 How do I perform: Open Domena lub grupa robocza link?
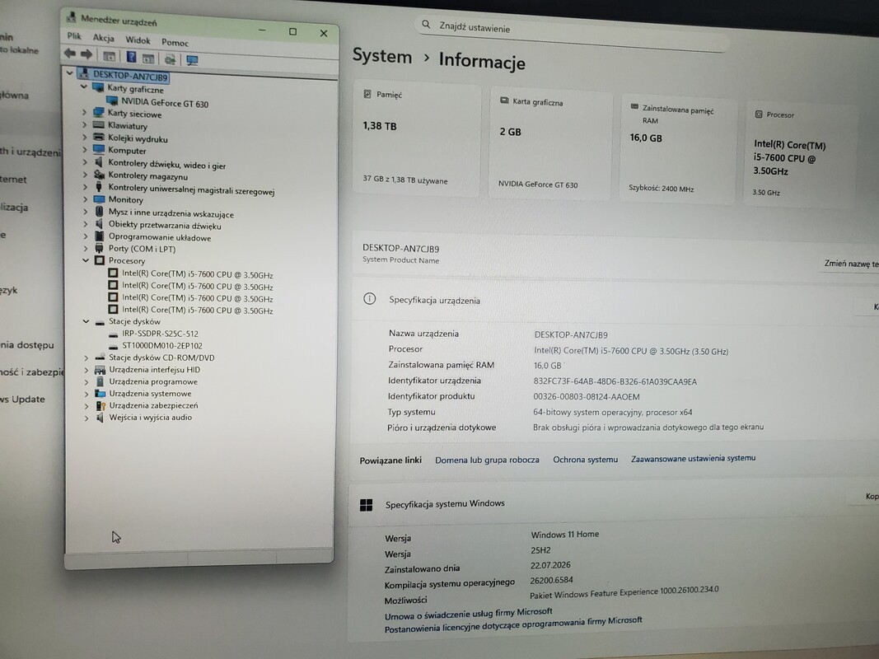point(487,460)
